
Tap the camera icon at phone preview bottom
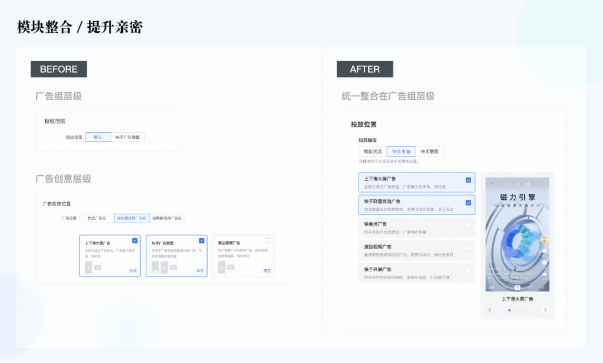point(518,288)
